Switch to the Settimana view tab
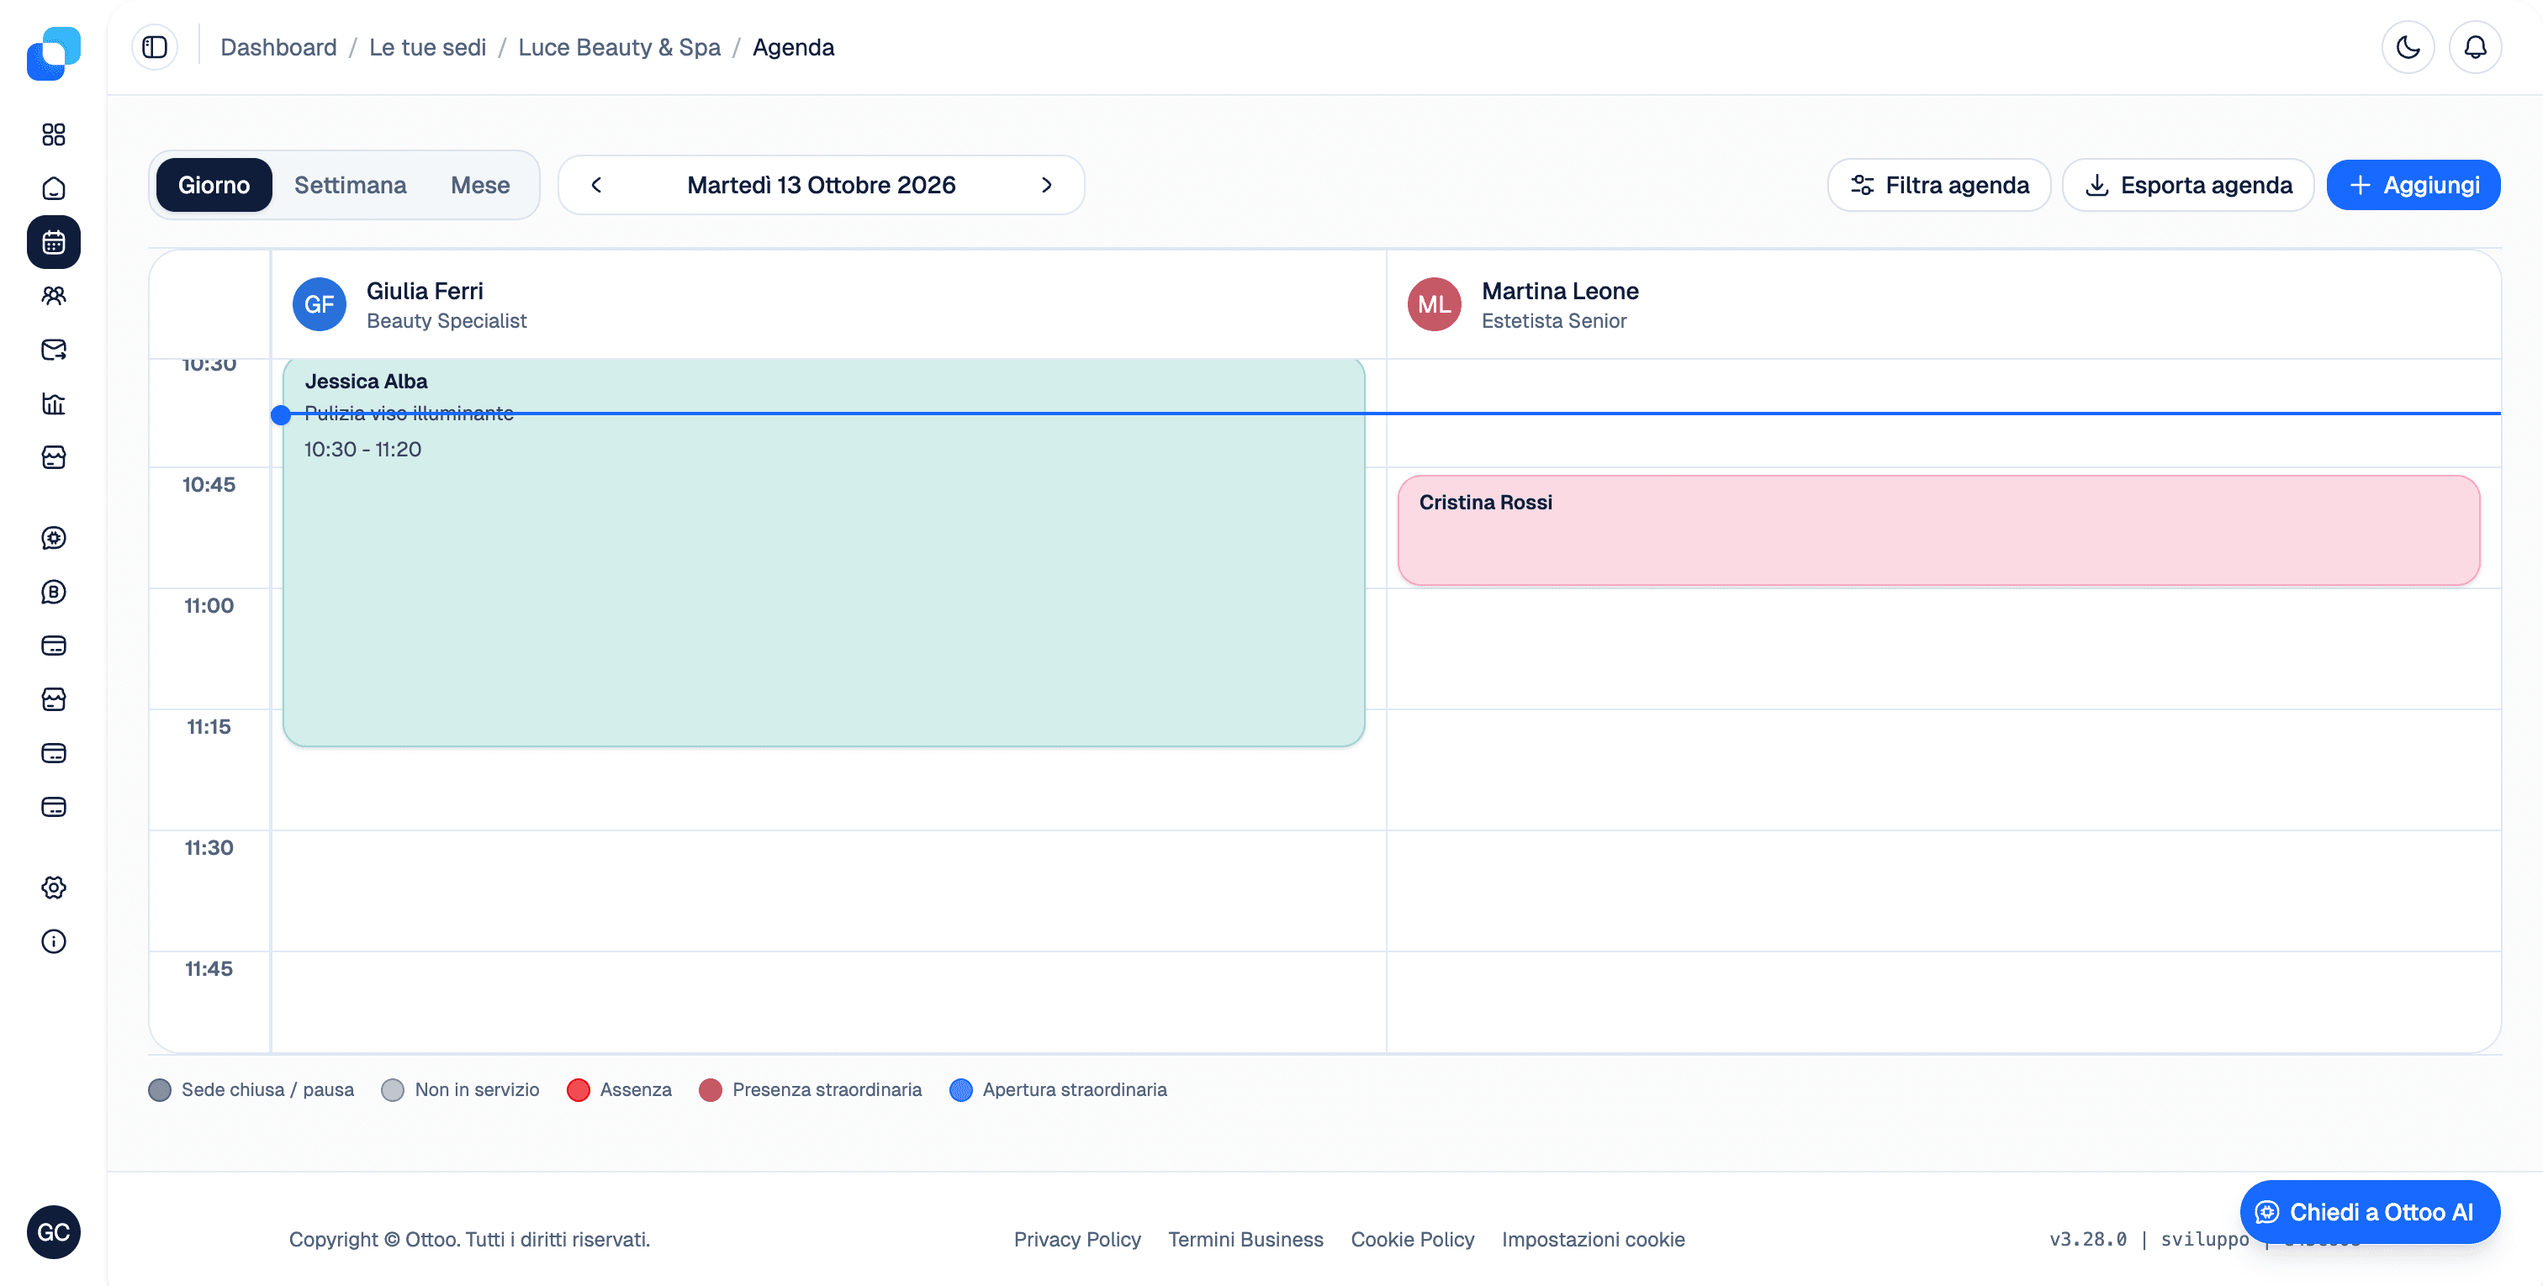Screen dimensions: 2543x1286 [x=351, y=186]
